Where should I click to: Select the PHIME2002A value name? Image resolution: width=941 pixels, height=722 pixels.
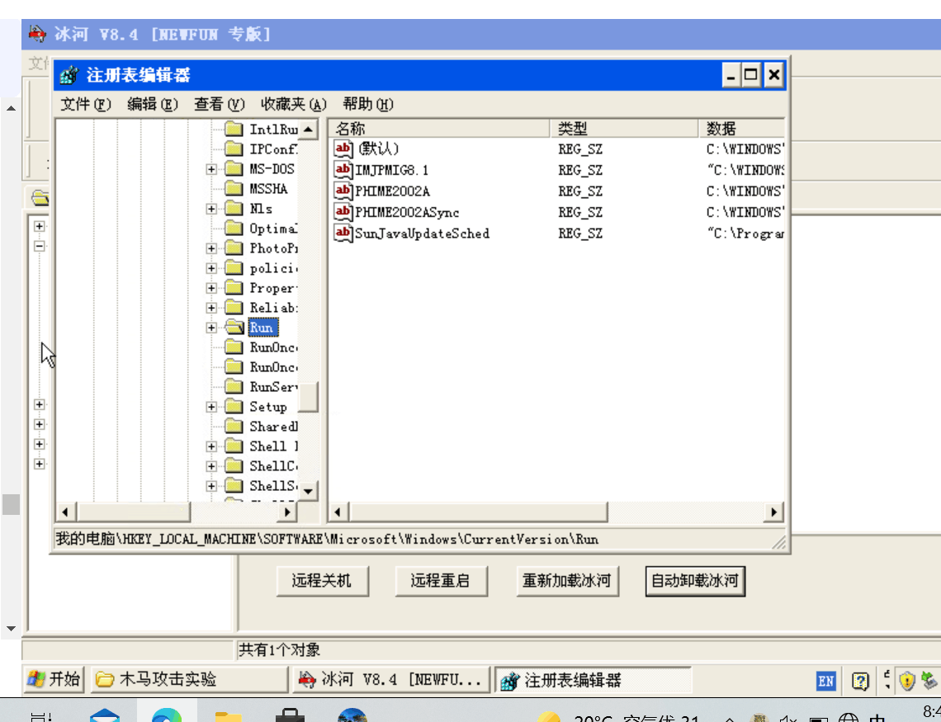click(392, 191)
